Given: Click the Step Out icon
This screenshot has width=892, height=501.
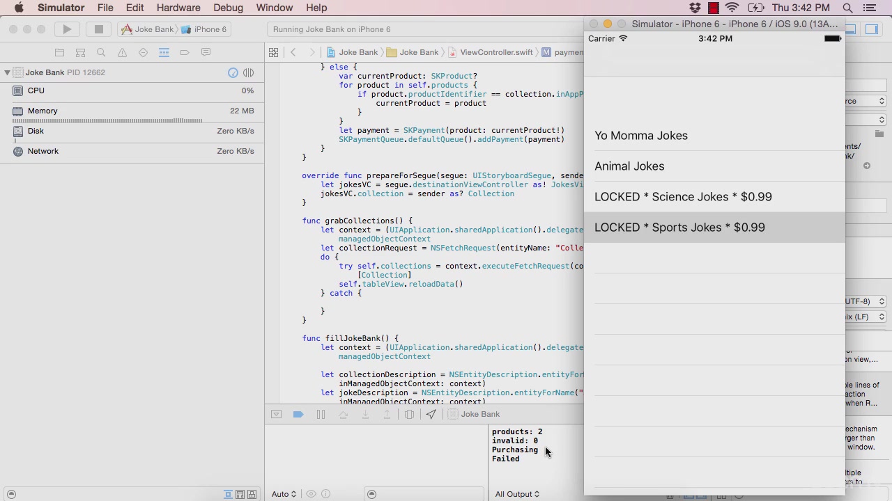Looking at the screenshot, I should pyautogui.click(x=387, y=414).
